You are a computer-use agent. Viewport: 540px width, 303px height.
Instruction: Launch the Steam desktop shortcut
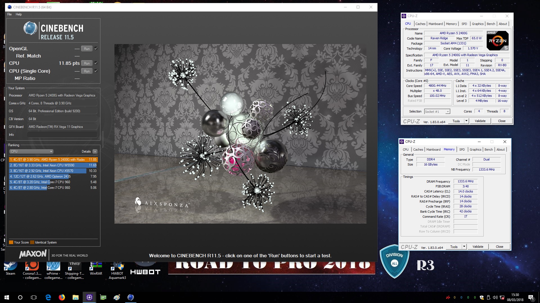click(10, 268)
